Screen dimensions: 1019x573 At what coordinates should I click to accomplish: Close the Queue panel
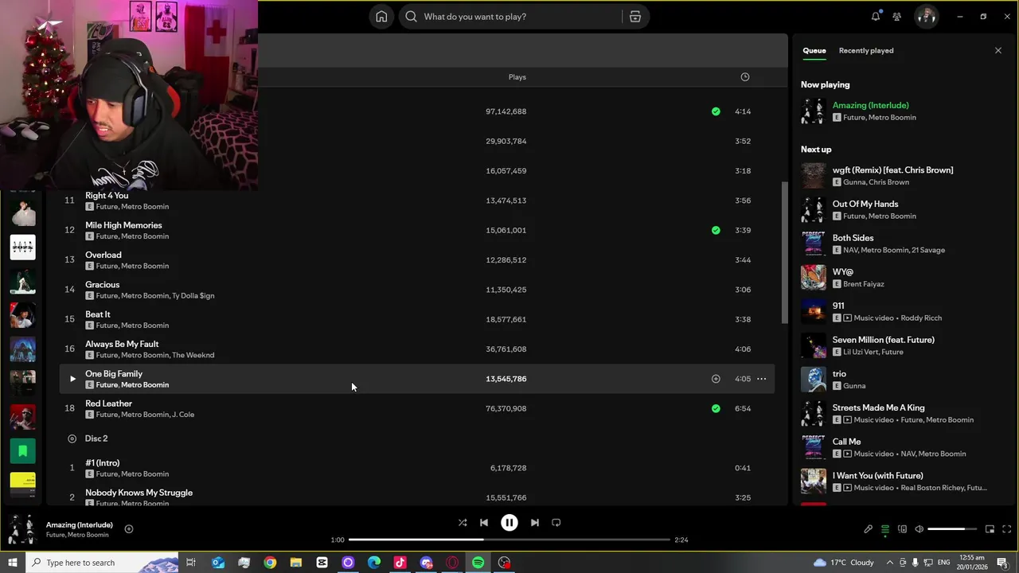[998, 50]
